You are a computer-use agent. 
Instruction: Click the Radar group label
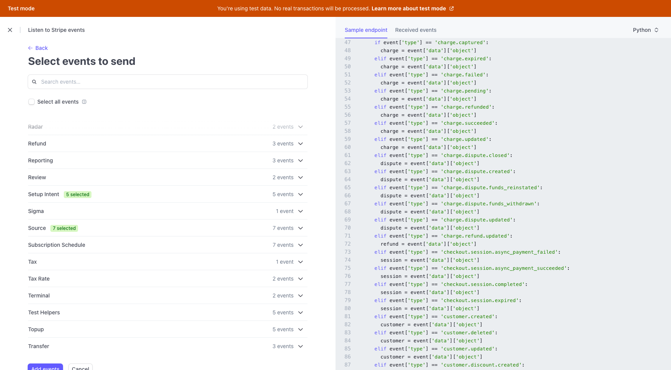[x=35, y=127]
